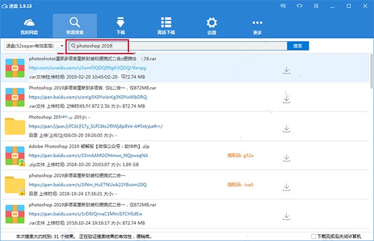Expand the 速盘(52sopan有效率高) source dropdown
Screen dimensions: 374x241
[x=34, y=45]
